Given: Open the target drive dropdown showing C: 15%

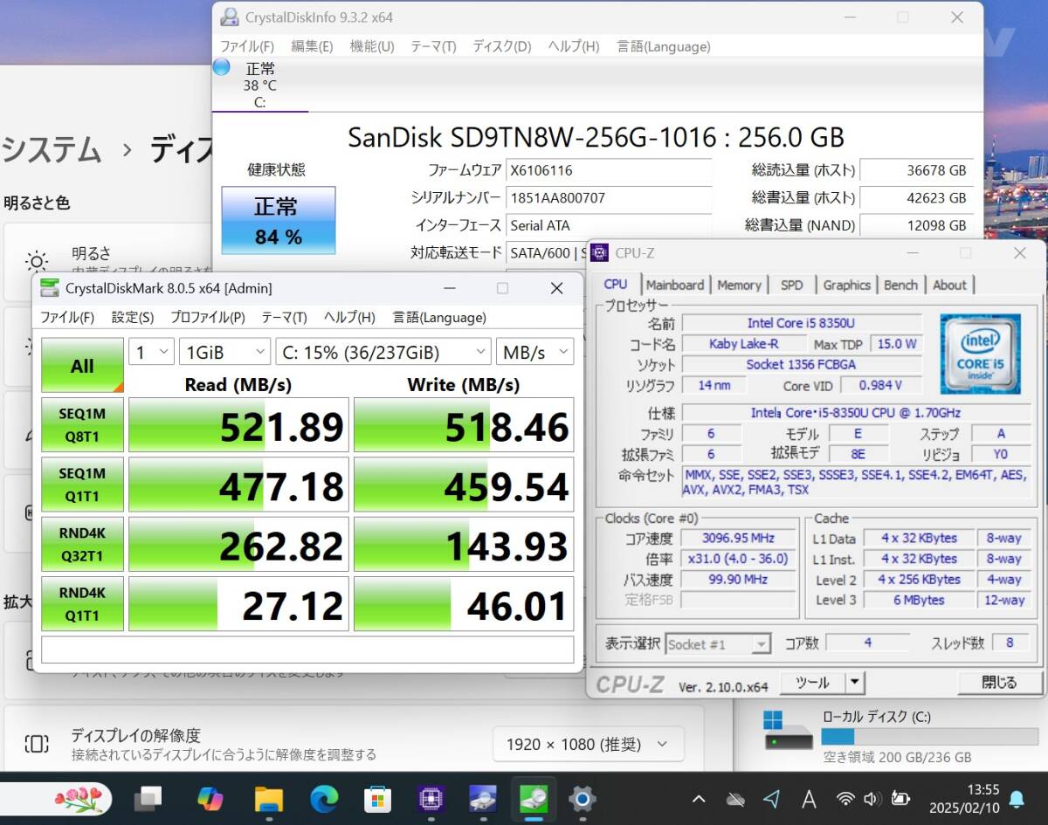Looking at the screenshot, I should pos(383,352).
